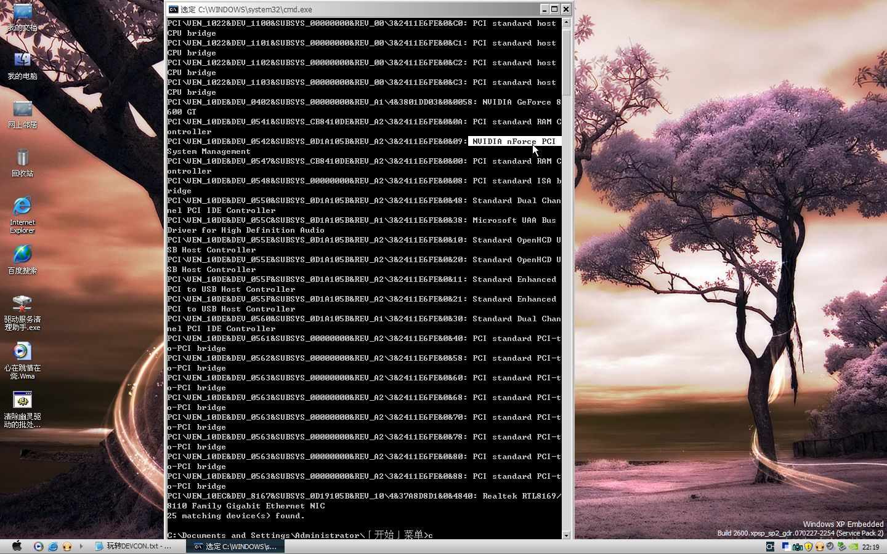This screenshot has width=887, height=554.
Task: Select the 我的电脑 desktop icon
Action: pos(22,66)
